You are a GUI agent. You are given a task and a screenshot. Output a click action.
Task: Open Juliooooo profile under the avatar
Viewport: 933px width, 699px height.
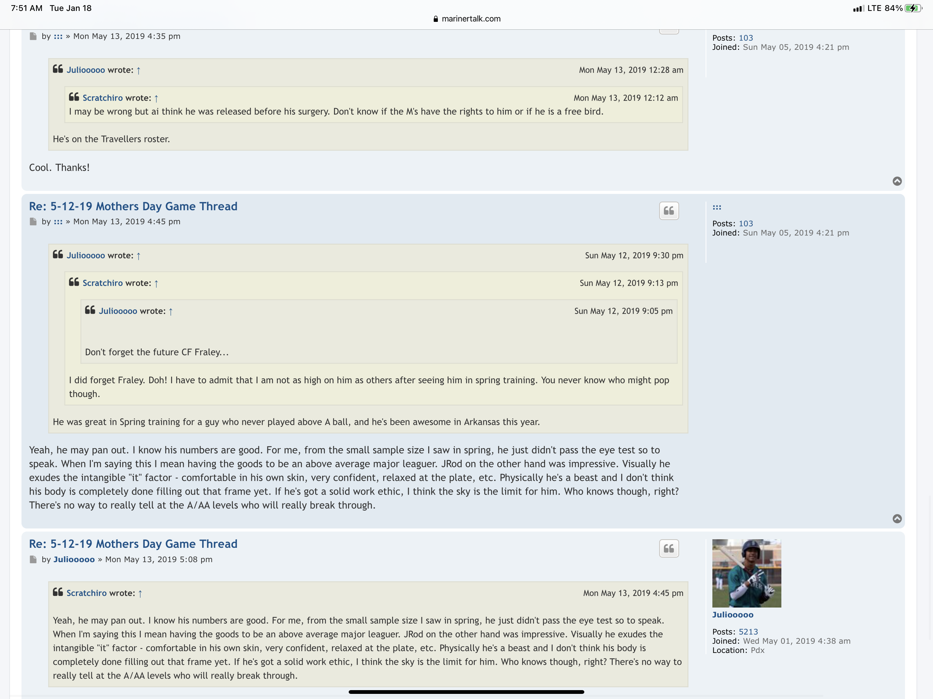[x=733, y=615]
